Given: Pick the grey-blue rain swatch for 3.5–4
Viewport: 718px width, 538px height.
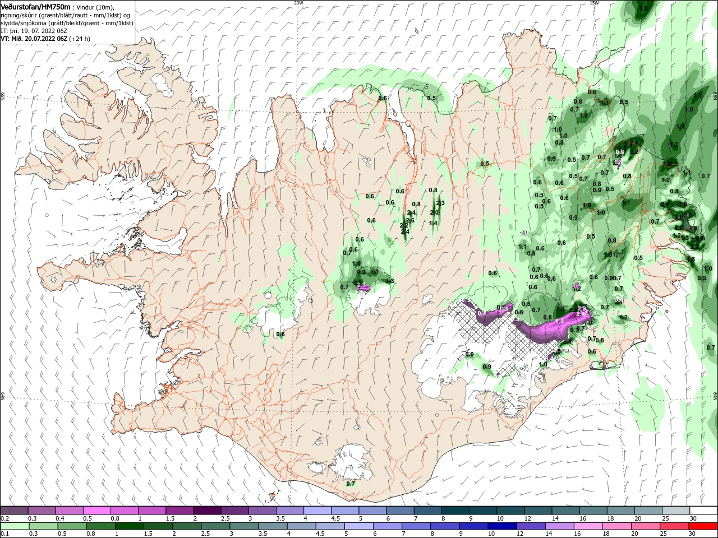Looking at the screenshot, I should (273, 526).
